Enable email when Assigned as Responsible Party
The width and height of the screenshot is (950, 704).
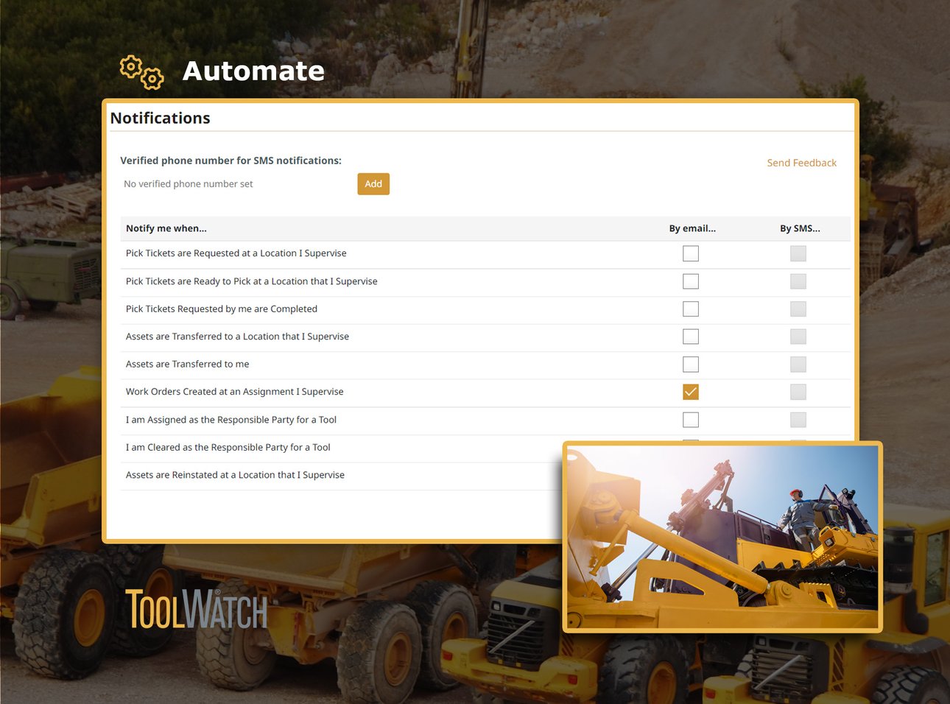click(x=691, y=419)
